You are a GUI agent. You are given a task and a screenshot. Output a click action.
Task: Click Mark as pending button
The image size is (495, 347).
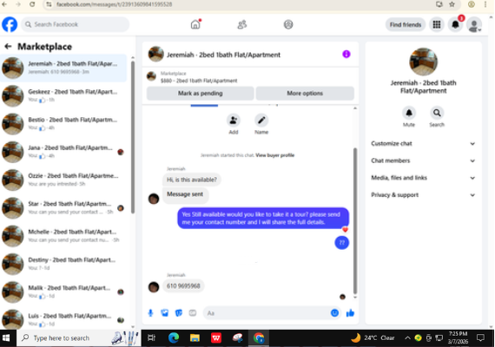point(200,94)
